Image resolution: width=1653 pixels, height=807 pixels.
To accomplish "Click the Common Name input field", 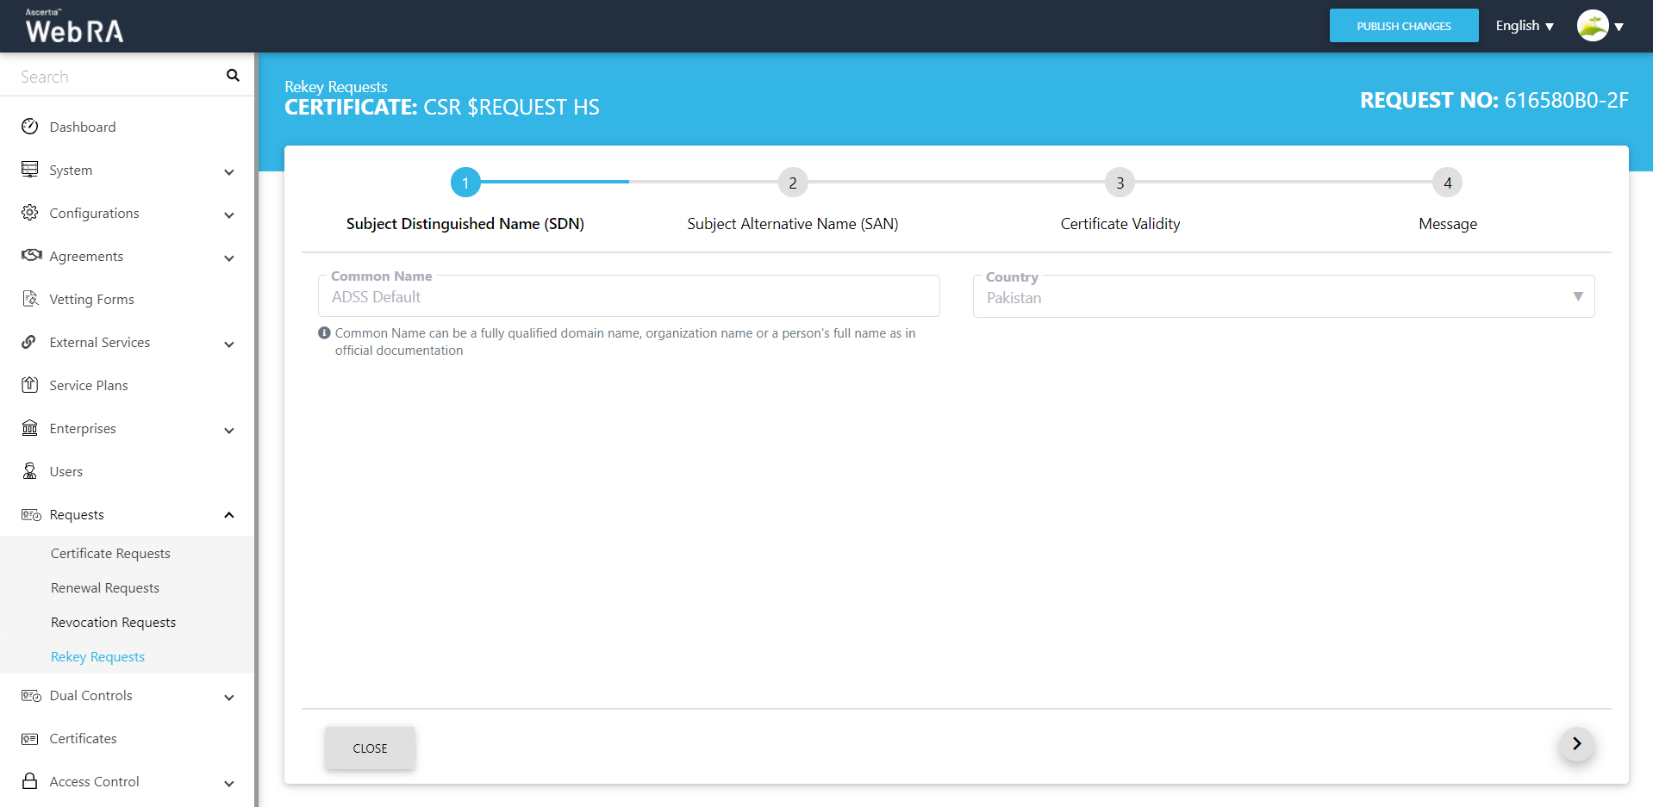I will click(628, 297).
